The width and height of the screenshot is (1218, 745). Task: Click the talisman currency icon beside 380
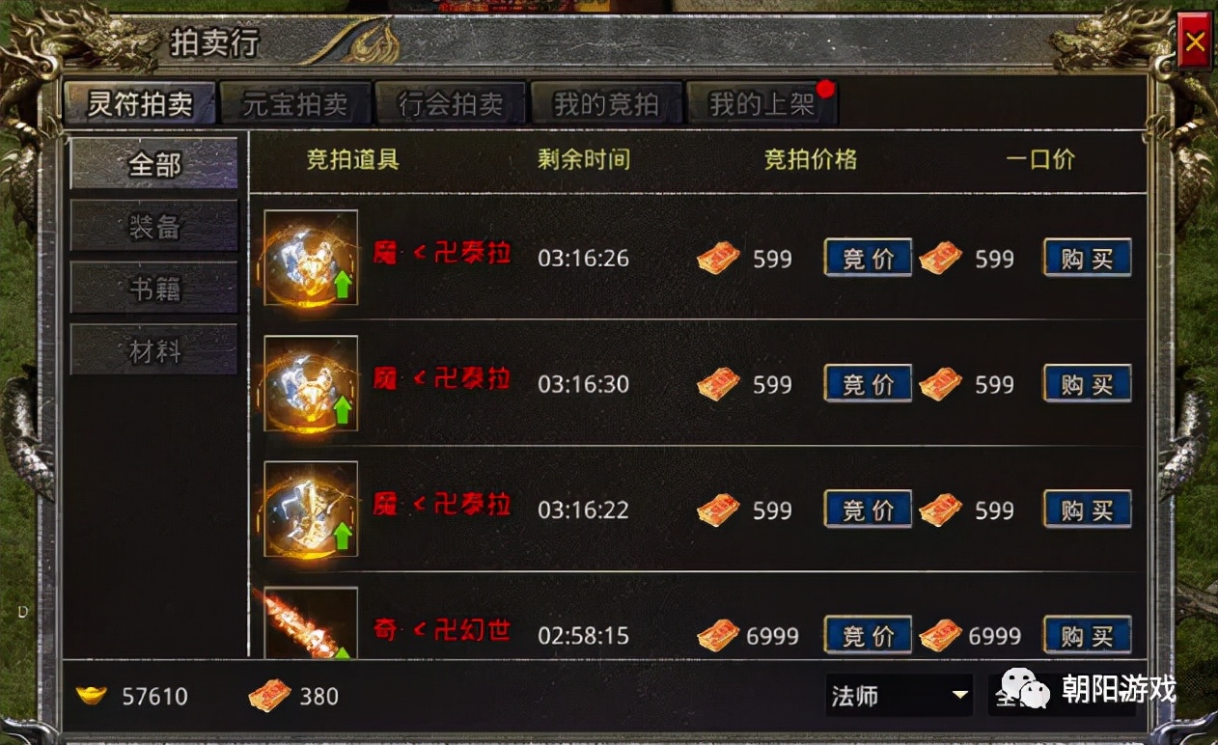tap(269, 695)
